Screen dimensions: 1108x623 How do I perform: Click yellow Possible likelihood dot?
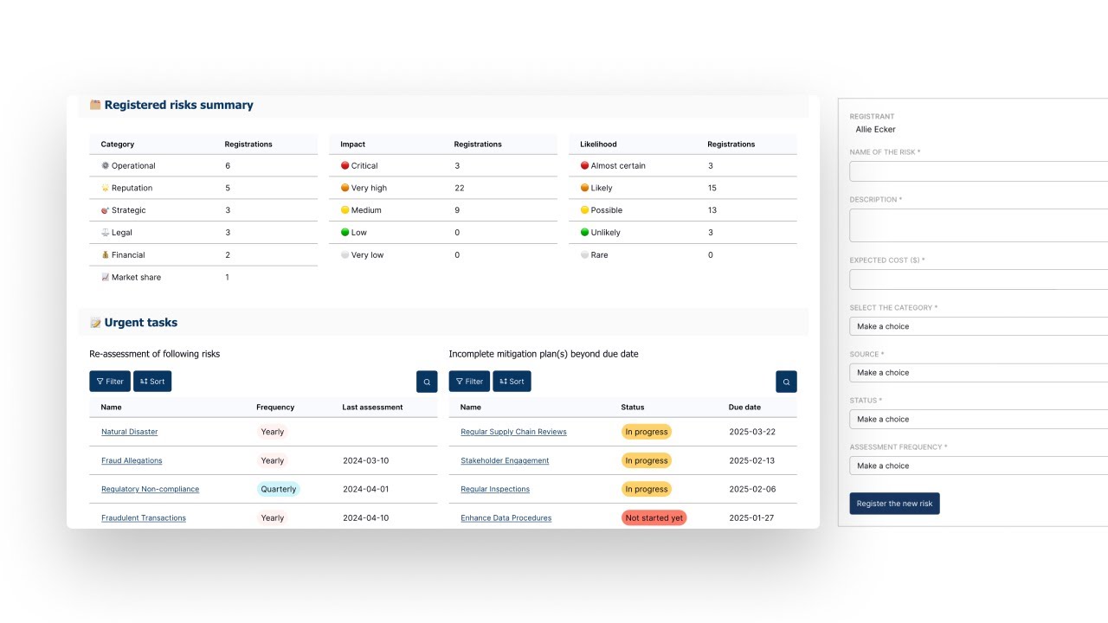pos(584,210)
